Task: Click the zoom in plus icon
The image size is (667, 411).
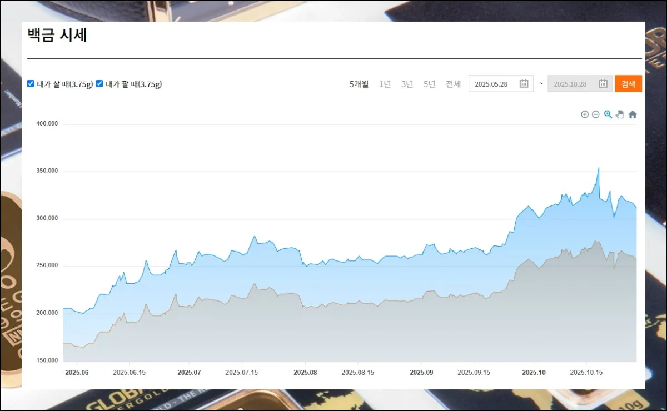Action: coord(584,114)
